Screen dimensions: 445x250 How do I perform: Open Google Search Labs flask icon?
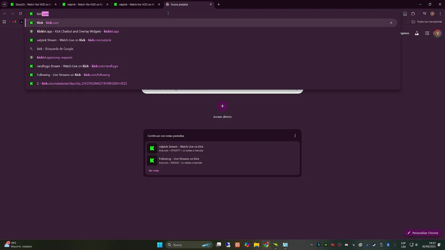(x=417, y=33)
